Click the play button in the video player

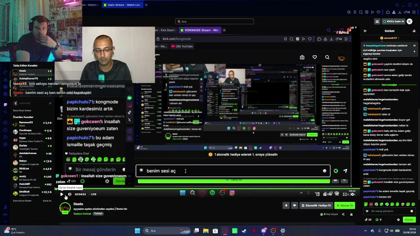(x=62, y=194)
